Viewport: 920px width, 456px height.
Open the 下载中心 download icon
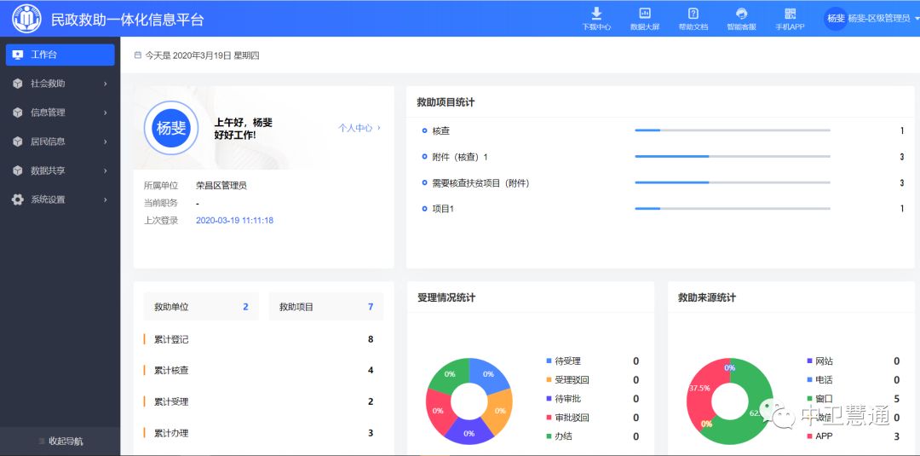point(596,14)
